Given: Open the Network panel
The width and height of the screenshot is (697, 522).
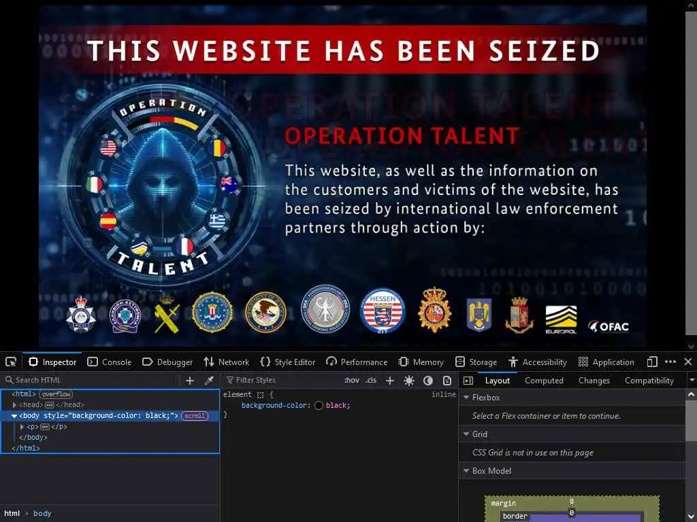Looking at the screenshot, I should click(227, 362).
